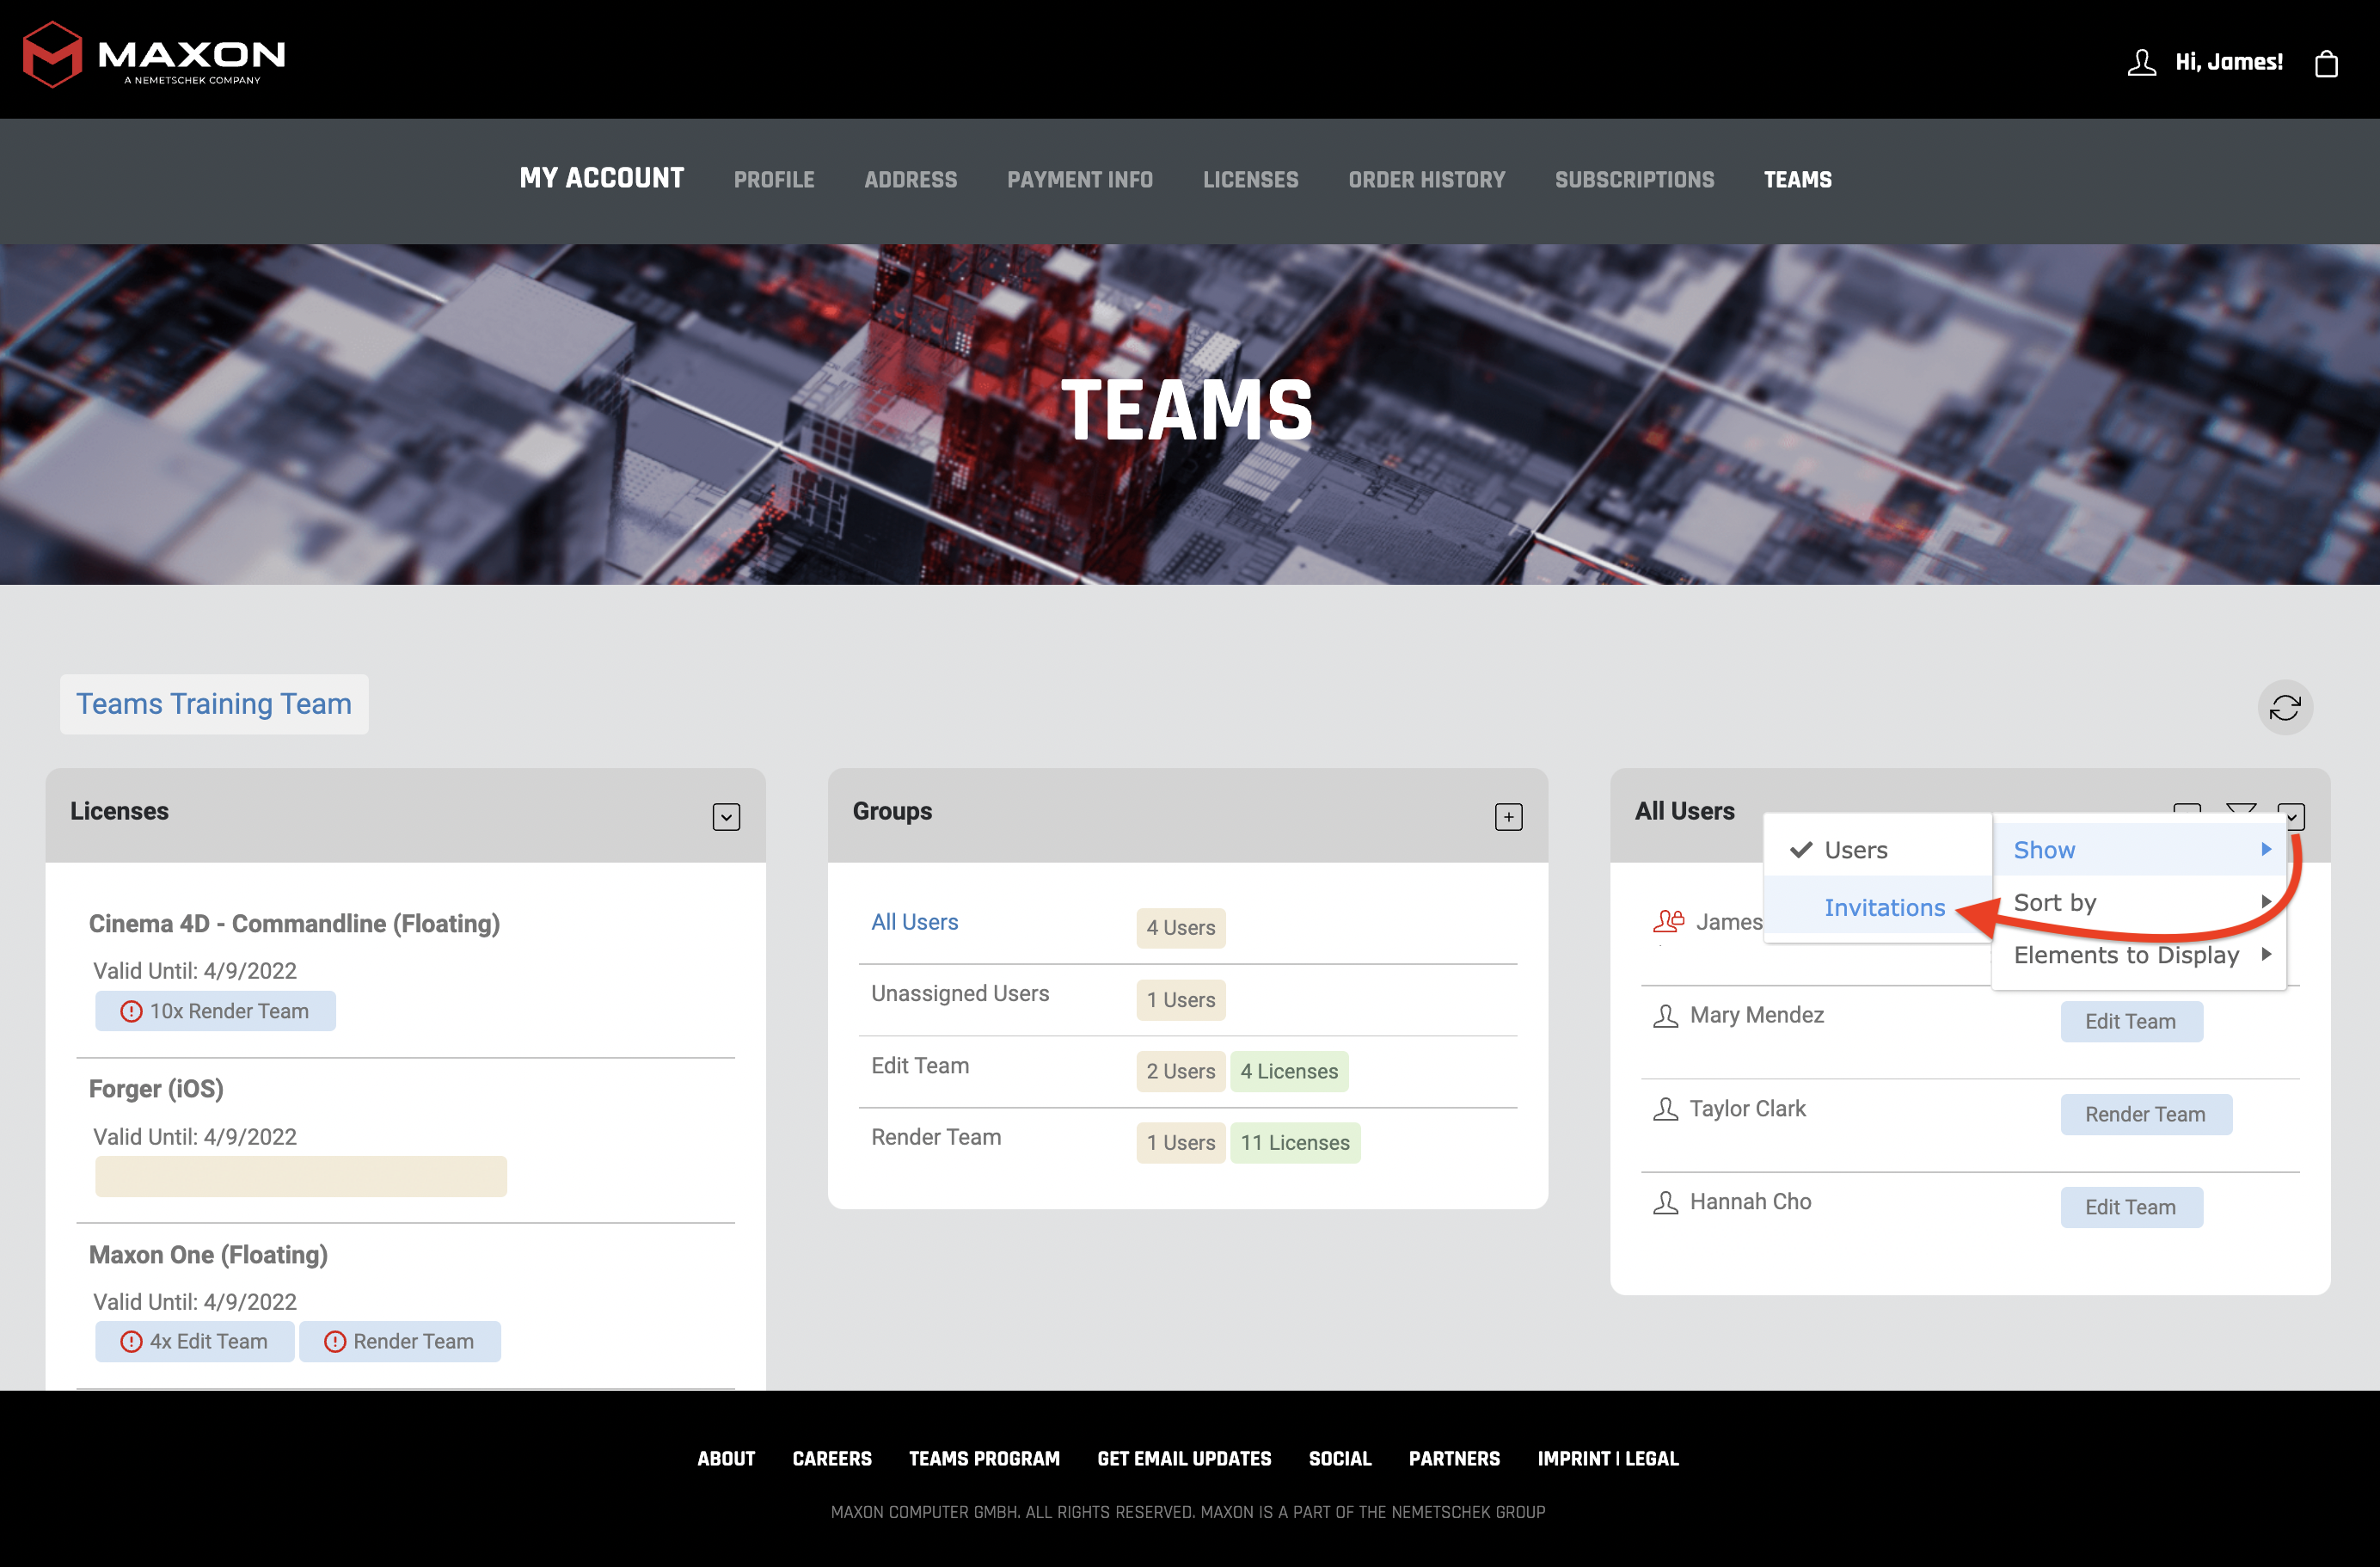This screenshot has height=1567, width=2380.
Task: Click James's group owner user icon
Action: [1669, 921]
